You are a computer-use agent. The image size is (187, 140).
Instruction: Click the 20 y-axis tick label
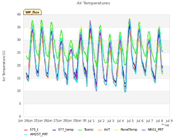[x=19, y=65]
